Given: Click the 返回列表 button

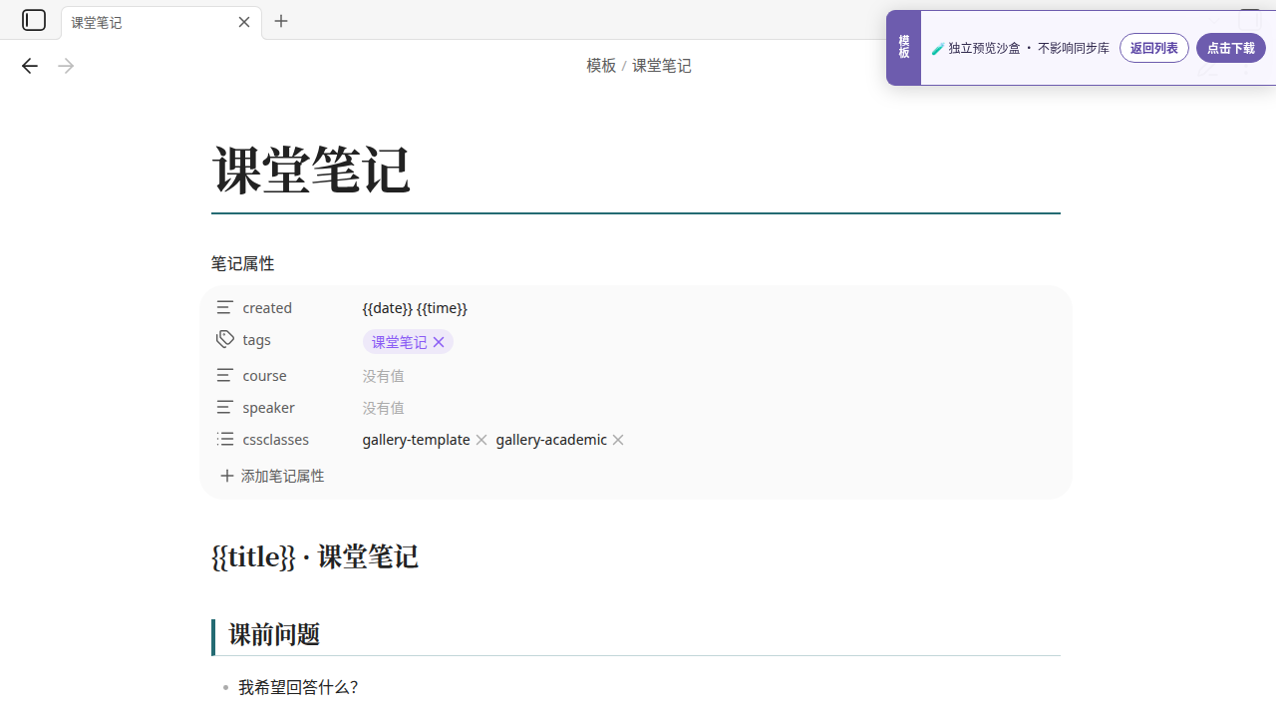Looking at the screenshot, I should [1154, 48].
